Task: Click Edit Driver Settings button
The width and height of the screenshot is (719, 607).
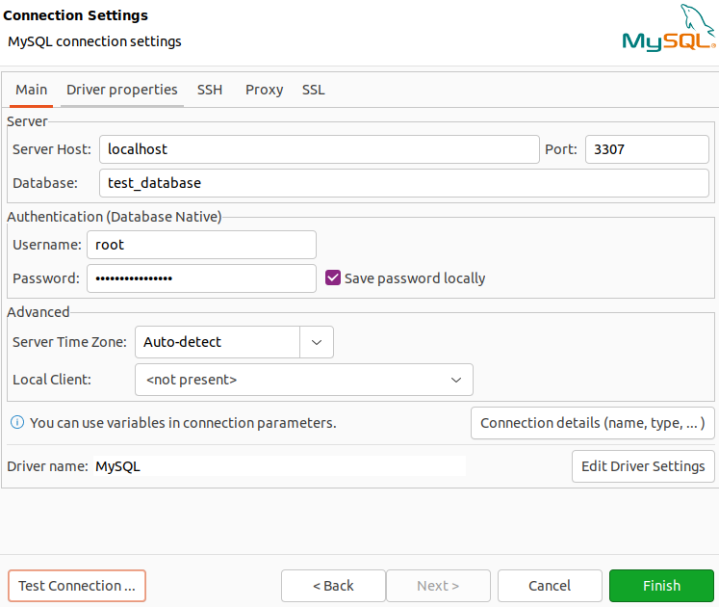Action: tap(643, 466)
